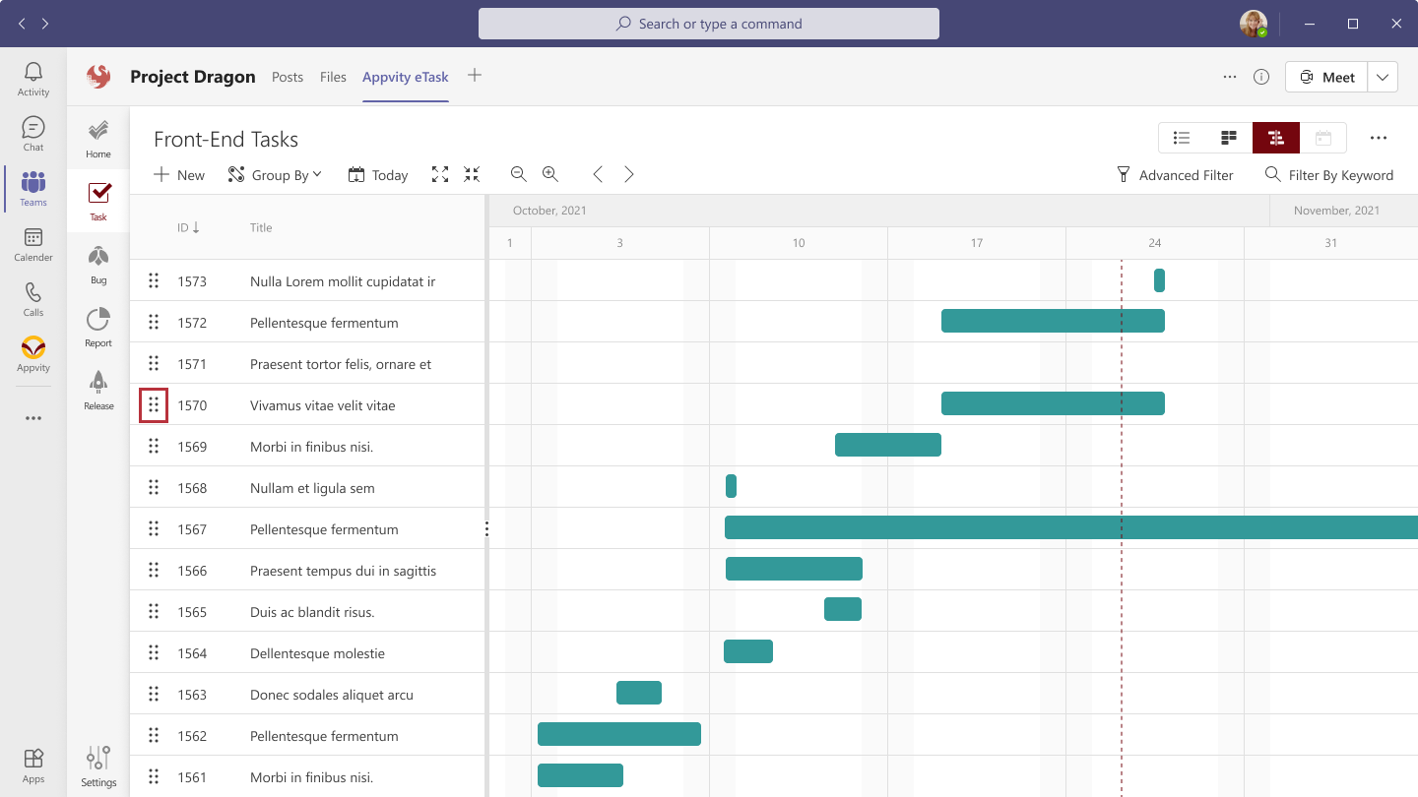Open the Board view icon

(1228, 138)
